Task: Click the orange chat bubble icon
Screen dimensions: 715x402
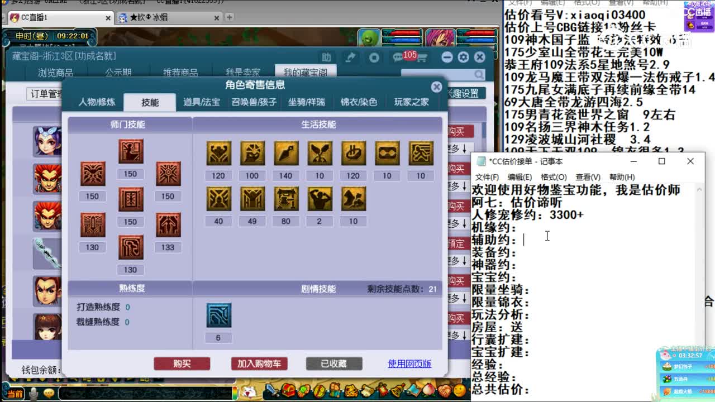Action: point(49,394)
